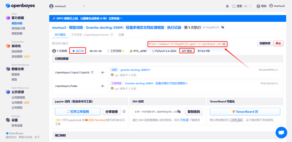Switch to the 设置 tab
292x142 pixels.
(x=121, y=34)
